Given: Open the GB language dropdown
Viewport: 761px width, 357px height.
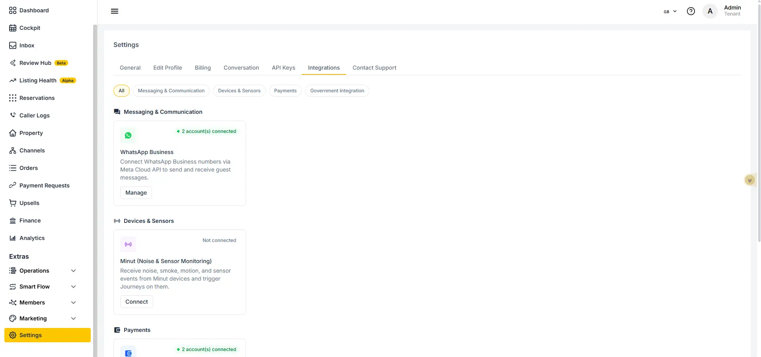Looking at the screenshot, I should pyautogui.click(x=670, y=12).
